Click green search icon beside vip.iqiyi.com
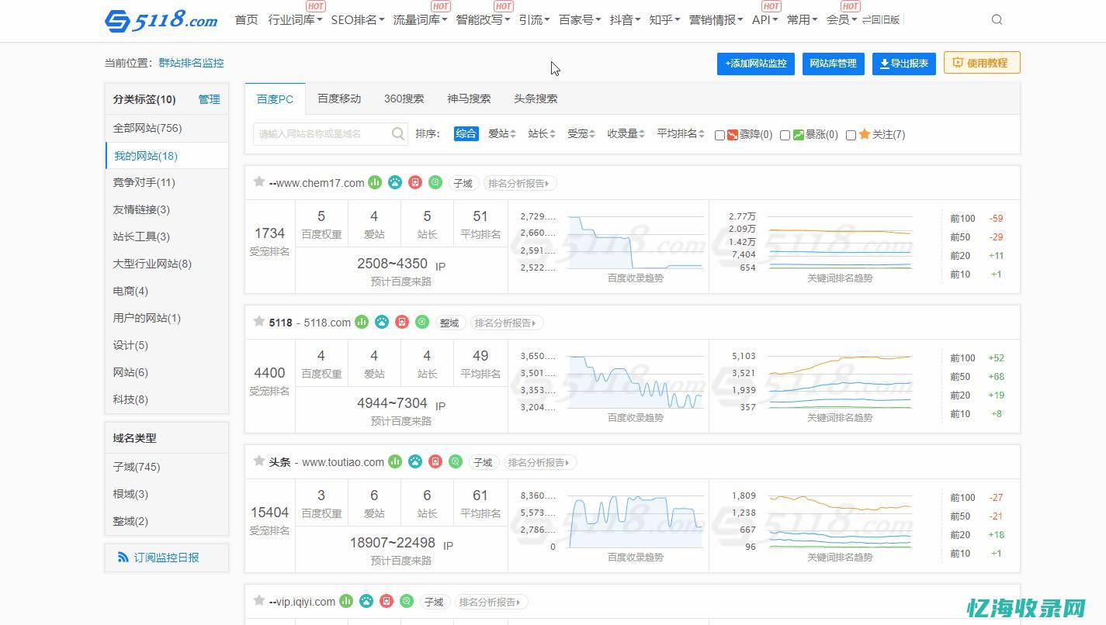The width and height of the screenshot is (1106, 625). click(407, 601)
